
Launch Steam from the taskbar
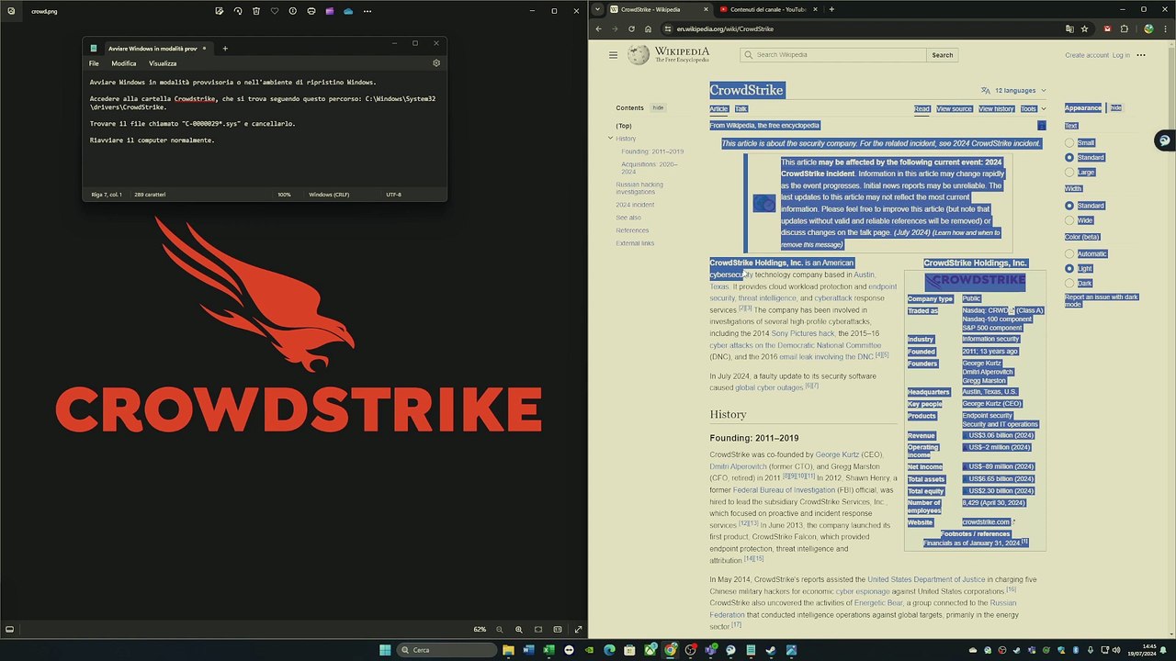(771, 650)
